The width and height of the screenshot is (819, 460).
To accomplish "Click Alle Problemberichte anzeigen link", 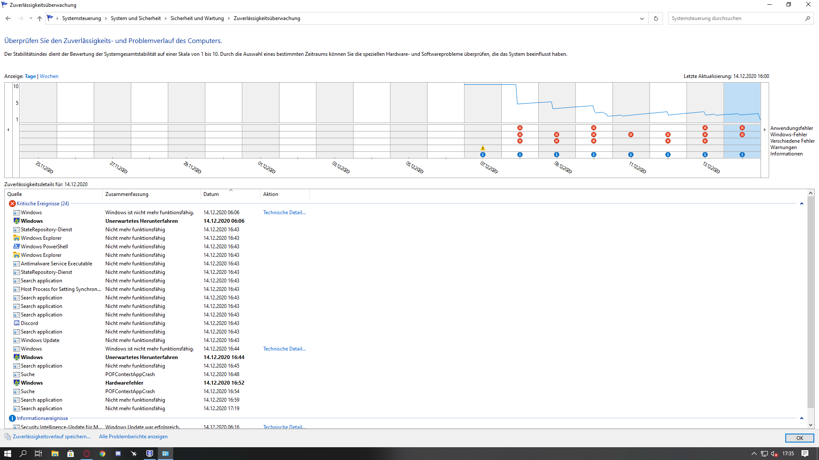I will pyautogui.click(x=133, y=437).
